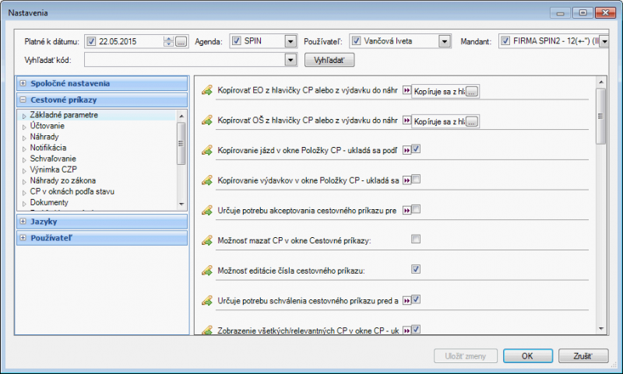Click edit icon next to 'Možnosť mazať CP'
Screen dimensions: 623x374
click(x=206, y=240)
